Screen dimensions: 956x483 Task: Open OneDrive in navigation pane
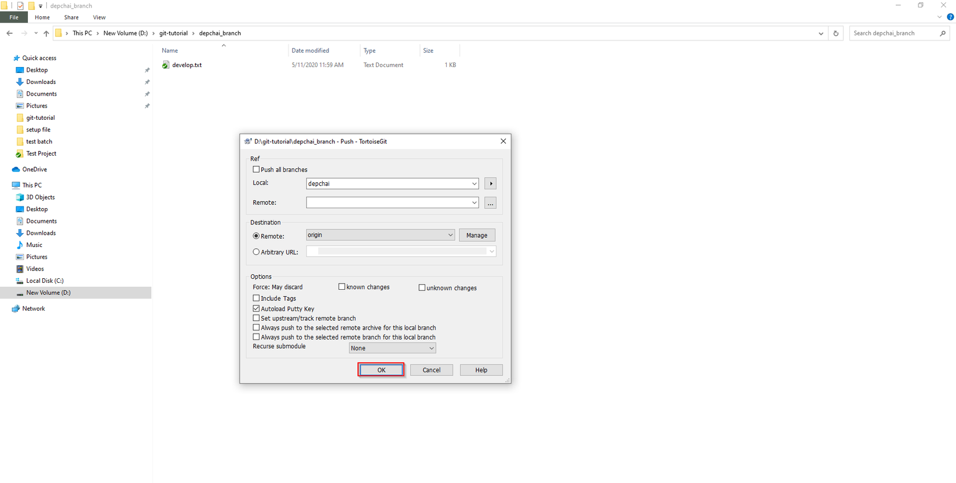35,169
